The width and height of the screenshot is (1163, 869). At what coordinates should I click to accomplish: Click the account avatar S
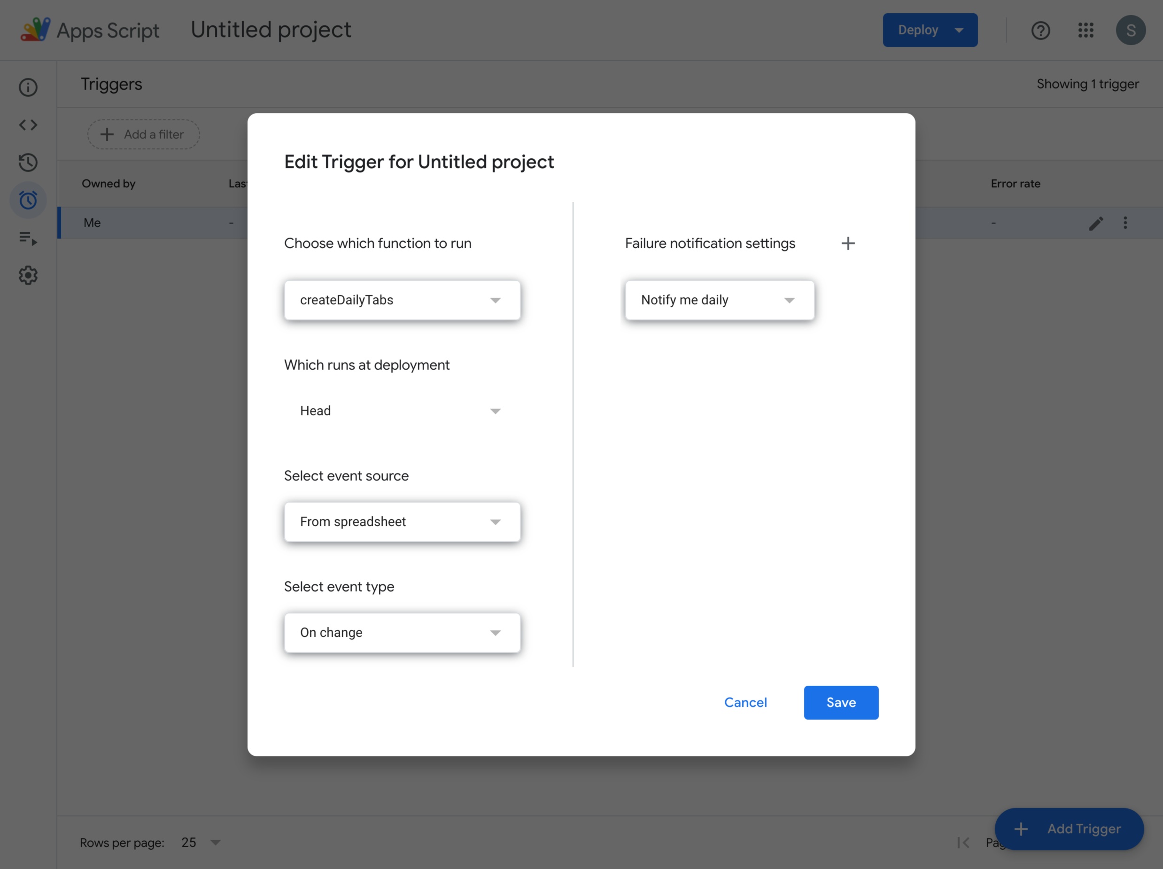point(1131,31)
